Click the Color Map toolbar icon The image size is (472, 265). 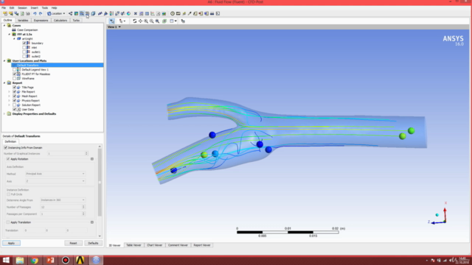point(128,13)
